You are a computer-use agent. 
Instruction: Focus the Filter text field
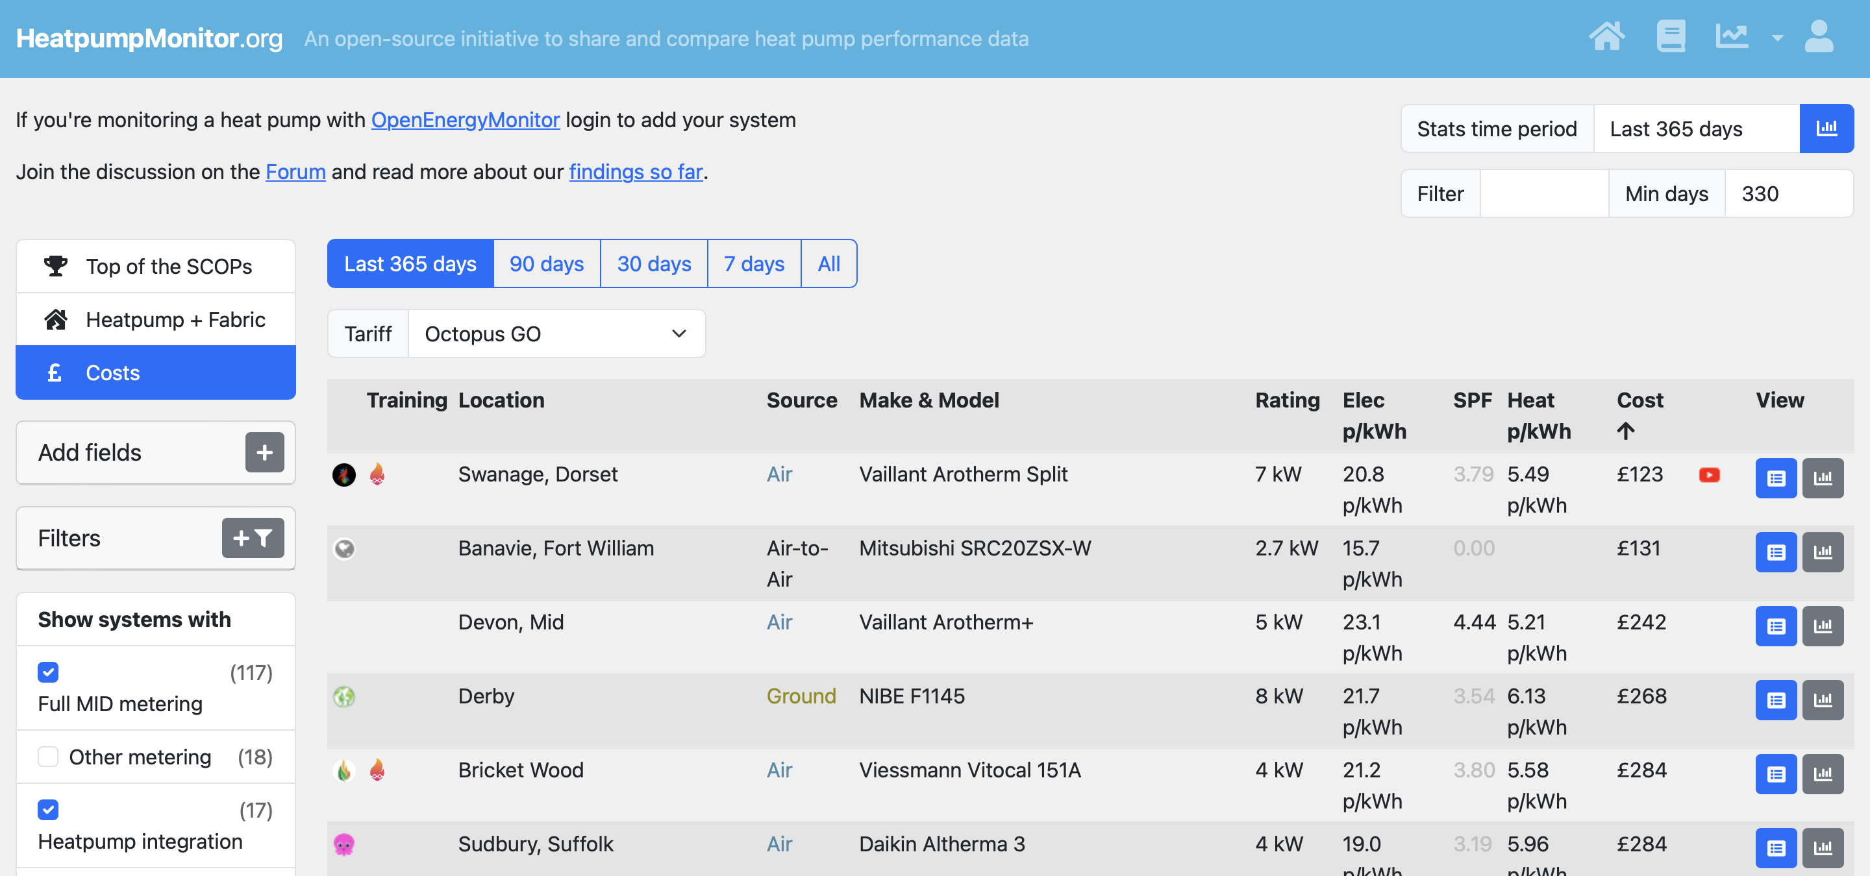1544,193
